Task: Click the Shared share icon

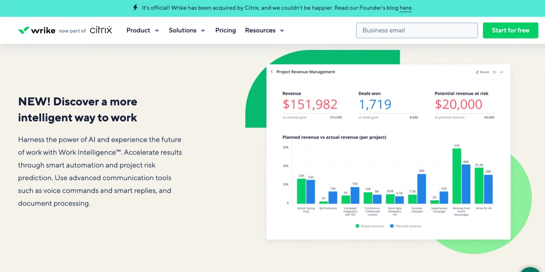Action: tap(477, 72)
